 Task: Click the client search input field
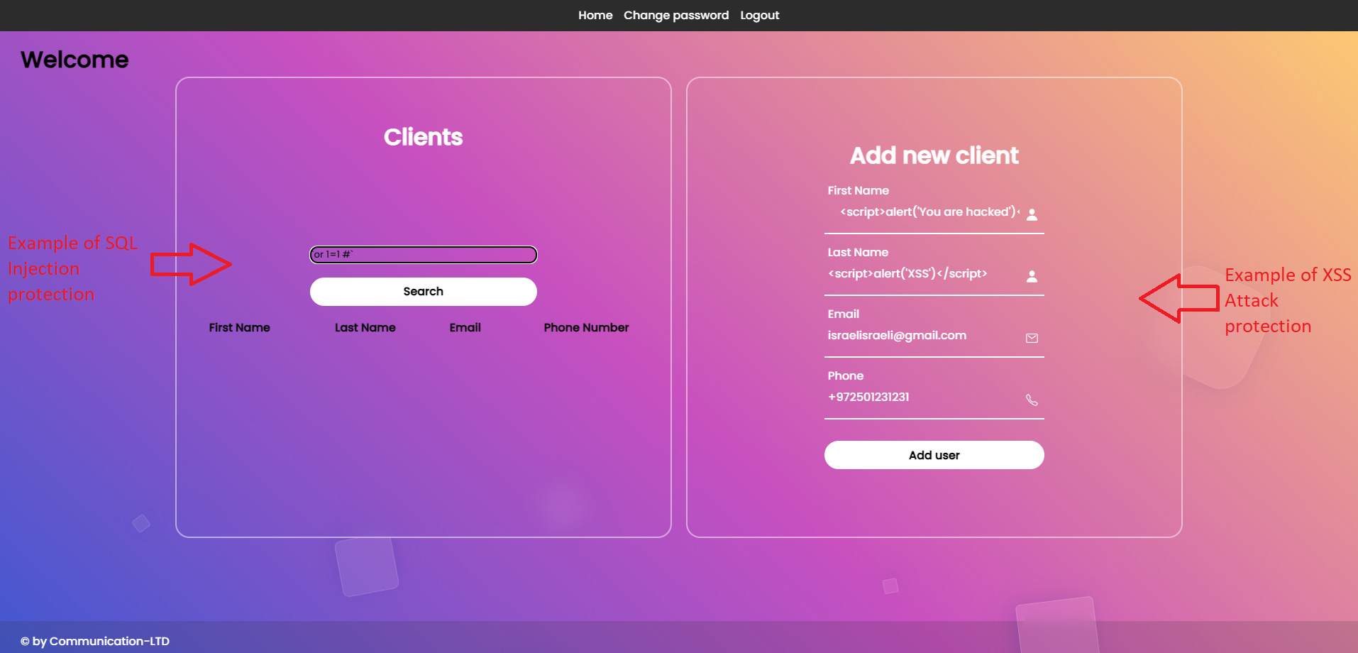424,255
